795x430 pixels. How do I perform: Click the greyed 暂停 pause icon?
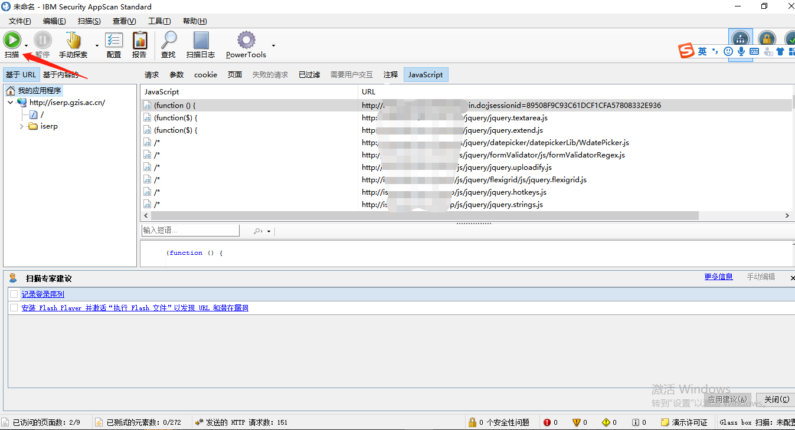tap(42, 40)
